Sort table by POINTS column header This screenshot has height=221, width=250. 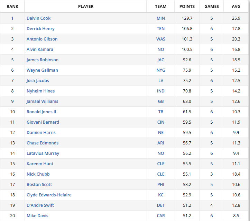coord(187,6)
